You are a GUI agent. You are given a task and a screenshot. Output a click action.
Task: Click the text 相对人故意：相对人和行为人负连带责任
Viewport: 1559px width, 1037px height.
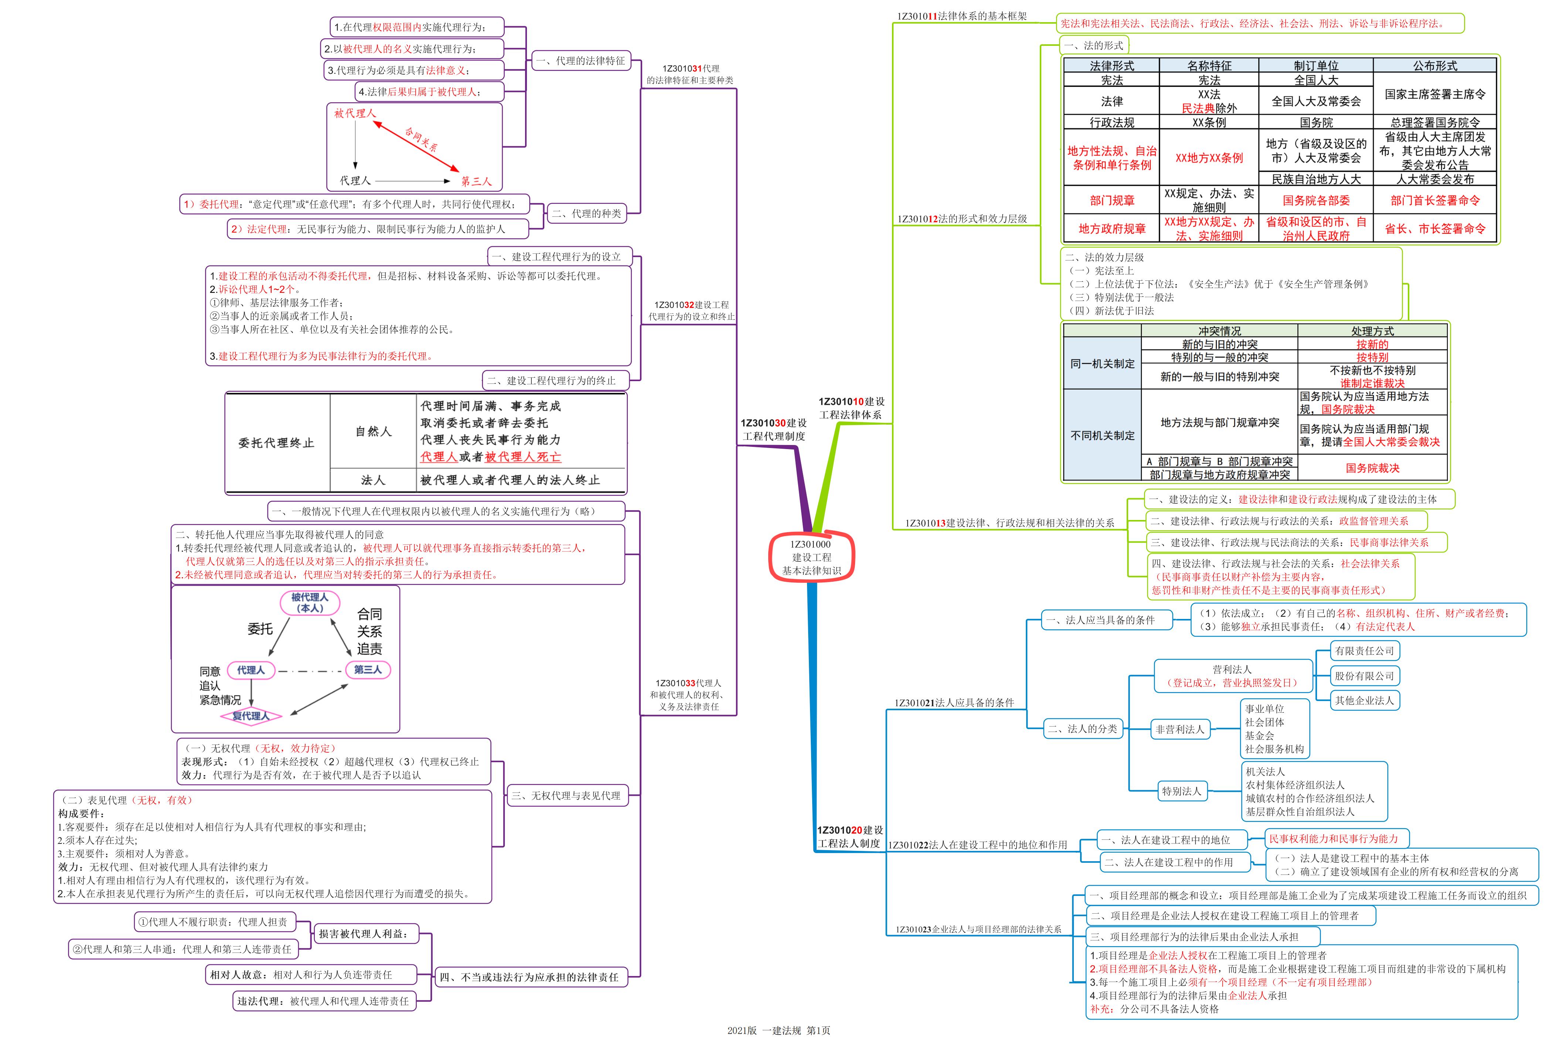coord(301,974)
